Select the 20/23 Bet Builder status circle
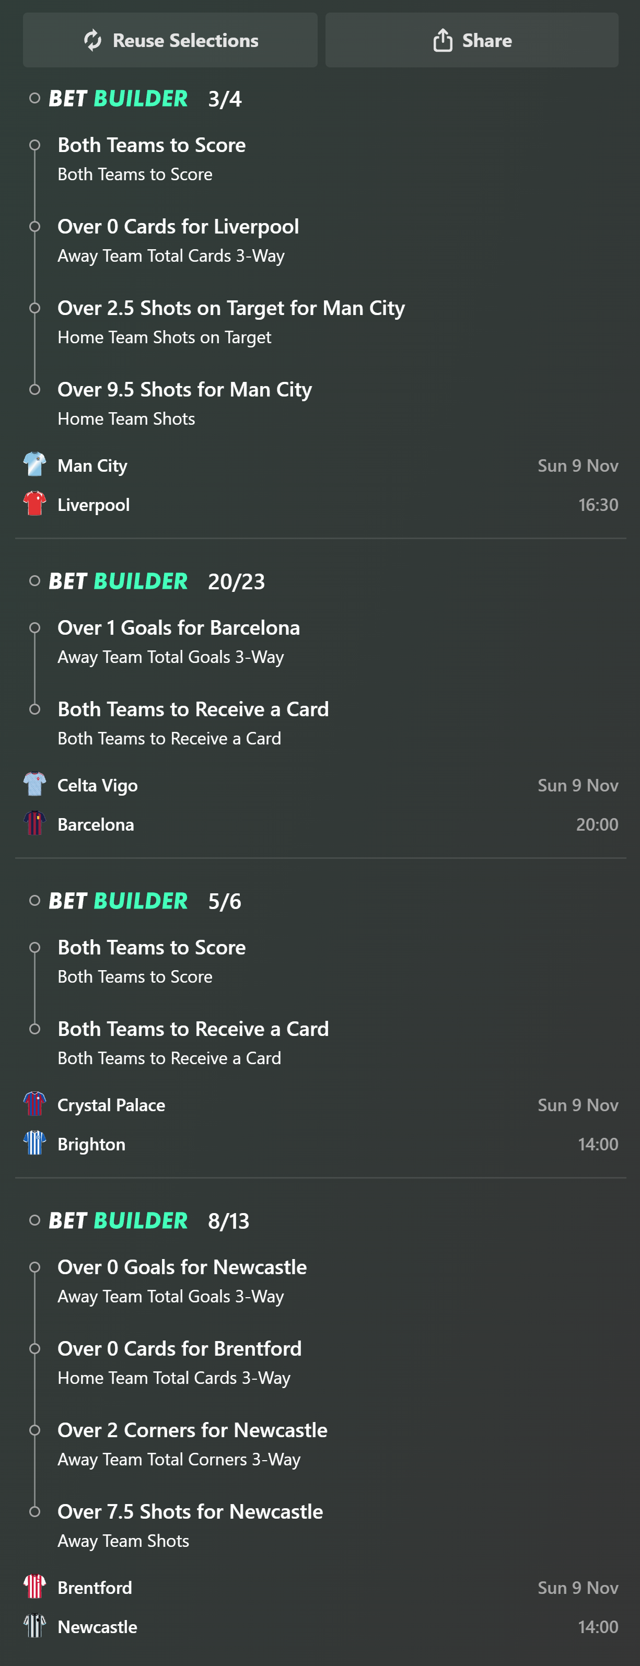 (35, 581)
